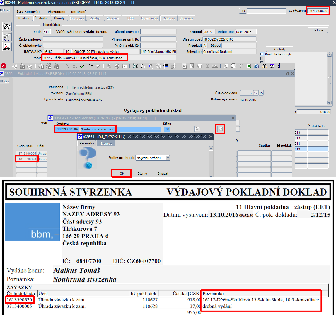Screen dimensions: 336x315
Task: Click into the Popis input field
Action: [x=110, y=58]
